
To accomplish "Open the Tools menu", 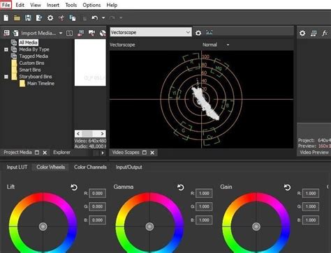I will pyautogui.click(x=71, y=5).
